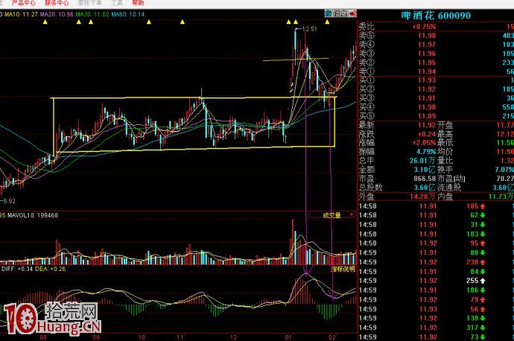
Task: Click yellow triangle marker directly above 12.51 candle
Action: [x=296, y=22]
